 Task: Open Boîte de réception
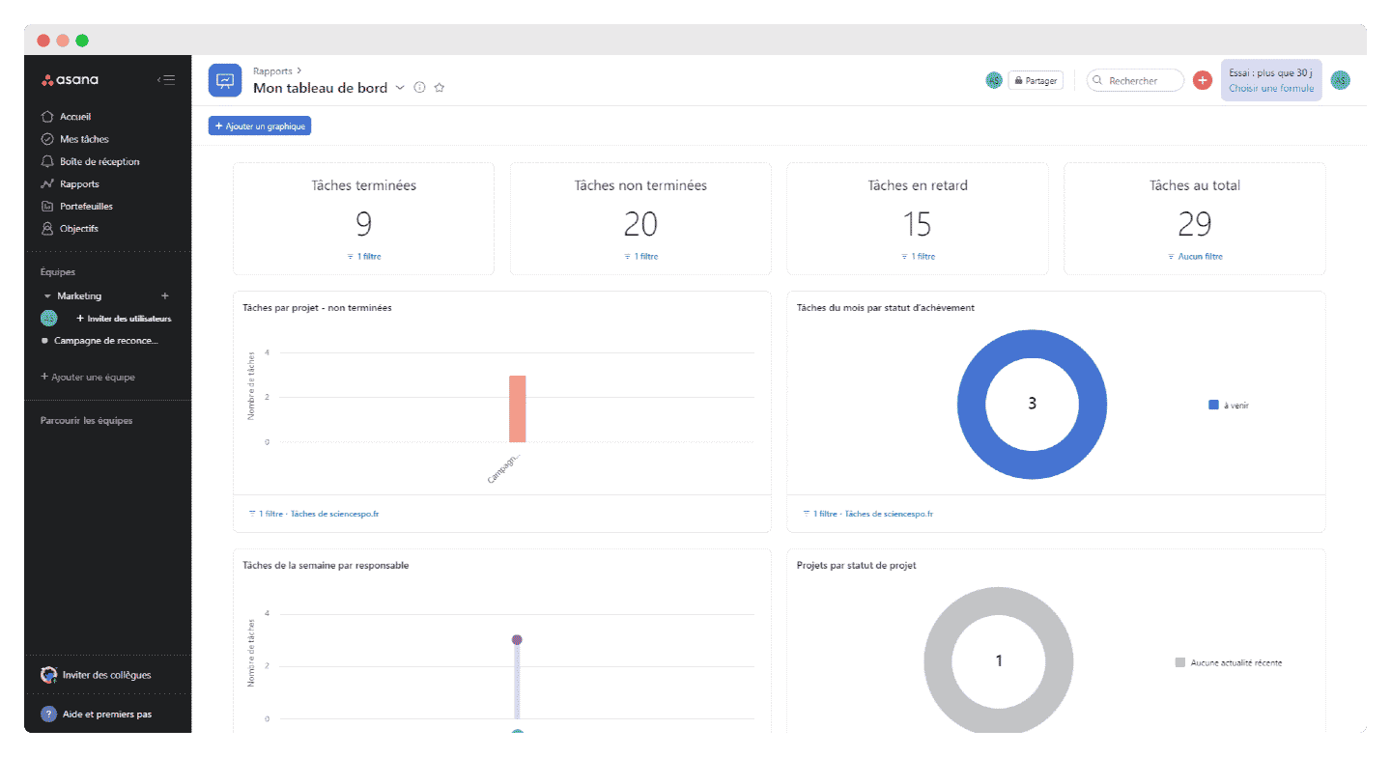pyautogui.click(x=99, y=161)
